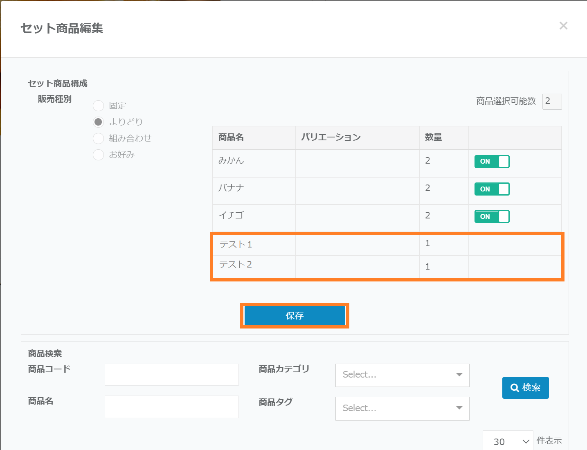The image size is (587, 450).
Task: Select the 固定 radio button
Action: pos(99,106)
